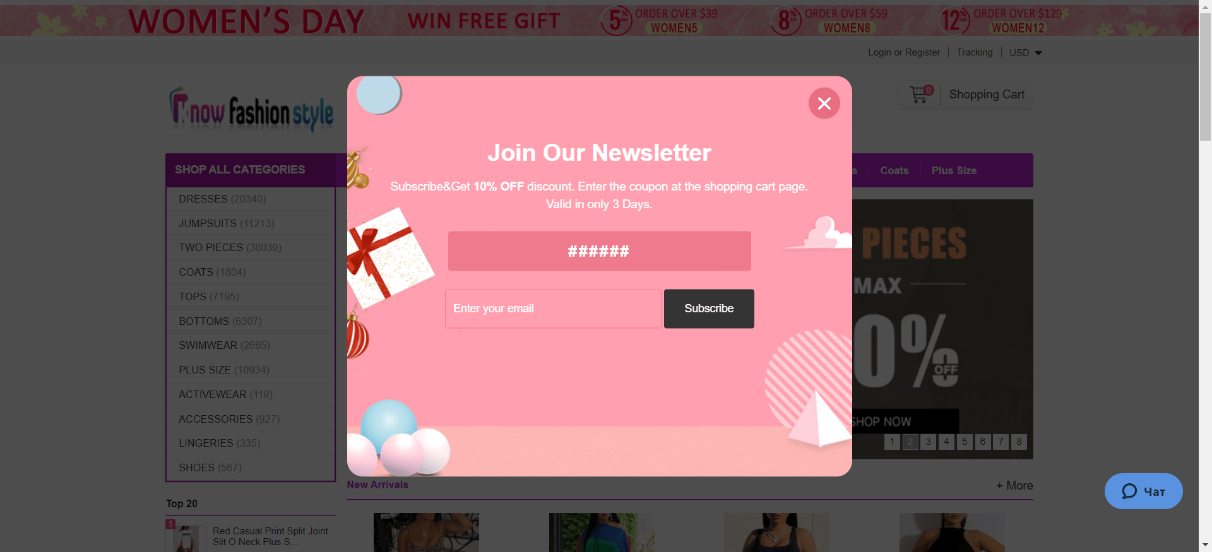The width and height of the screenshot is (1212, 552).
Task: Close the newsletter popup with X icon
Action: (x=824, y=103)
